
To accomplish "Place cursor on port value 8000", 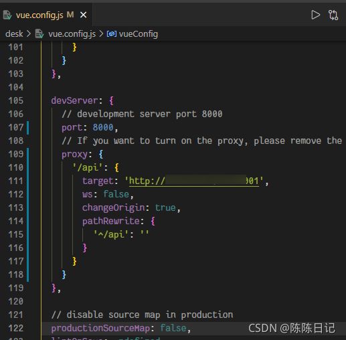I will pyautogui.click(x=103, y=127).
